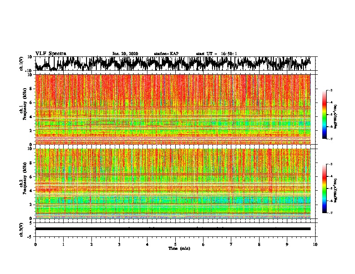Viewport: 355px width, 274px height.
Task: Click the "6" tick on the time axis
Action: 203,244
